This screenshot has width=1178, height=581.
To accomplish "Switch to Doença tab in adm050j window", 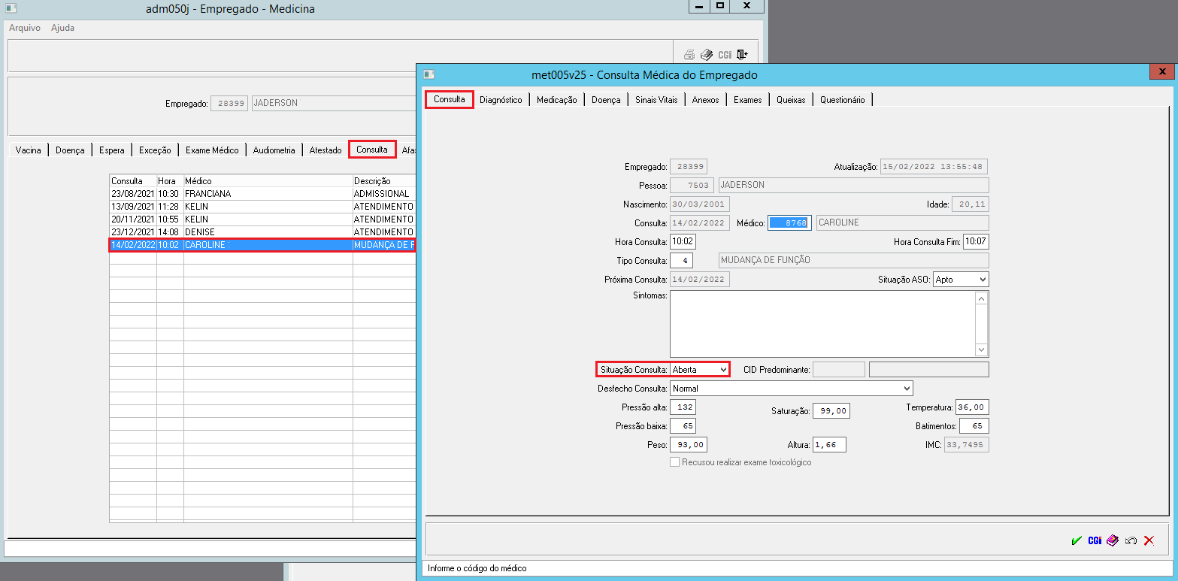I will 70,150.
